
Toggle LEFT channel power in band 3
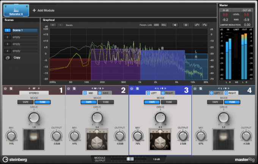click(148, 93)
